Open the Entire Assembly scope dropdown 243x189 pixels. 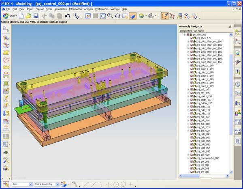[x=56, y=184]
